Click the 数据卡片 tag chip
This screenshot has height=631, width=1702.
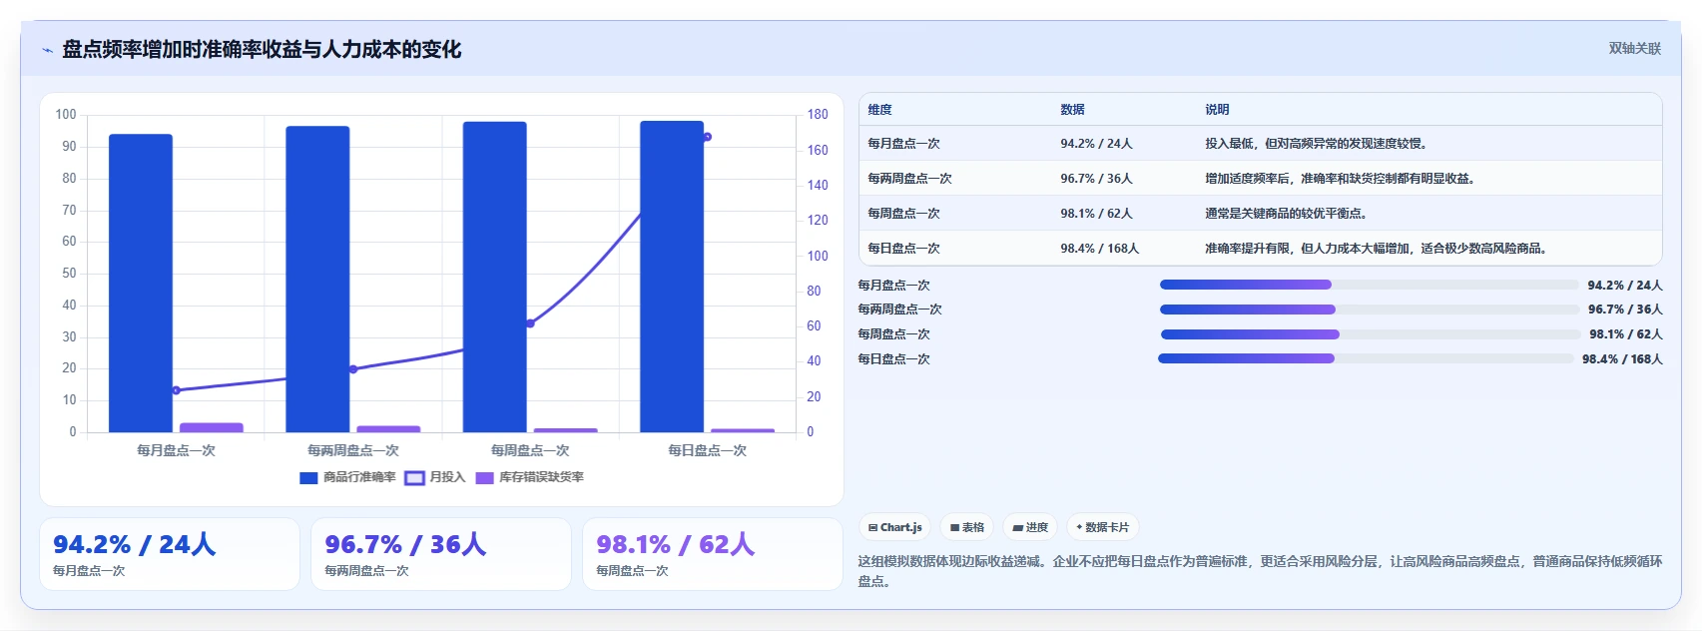coord(1103,527)
